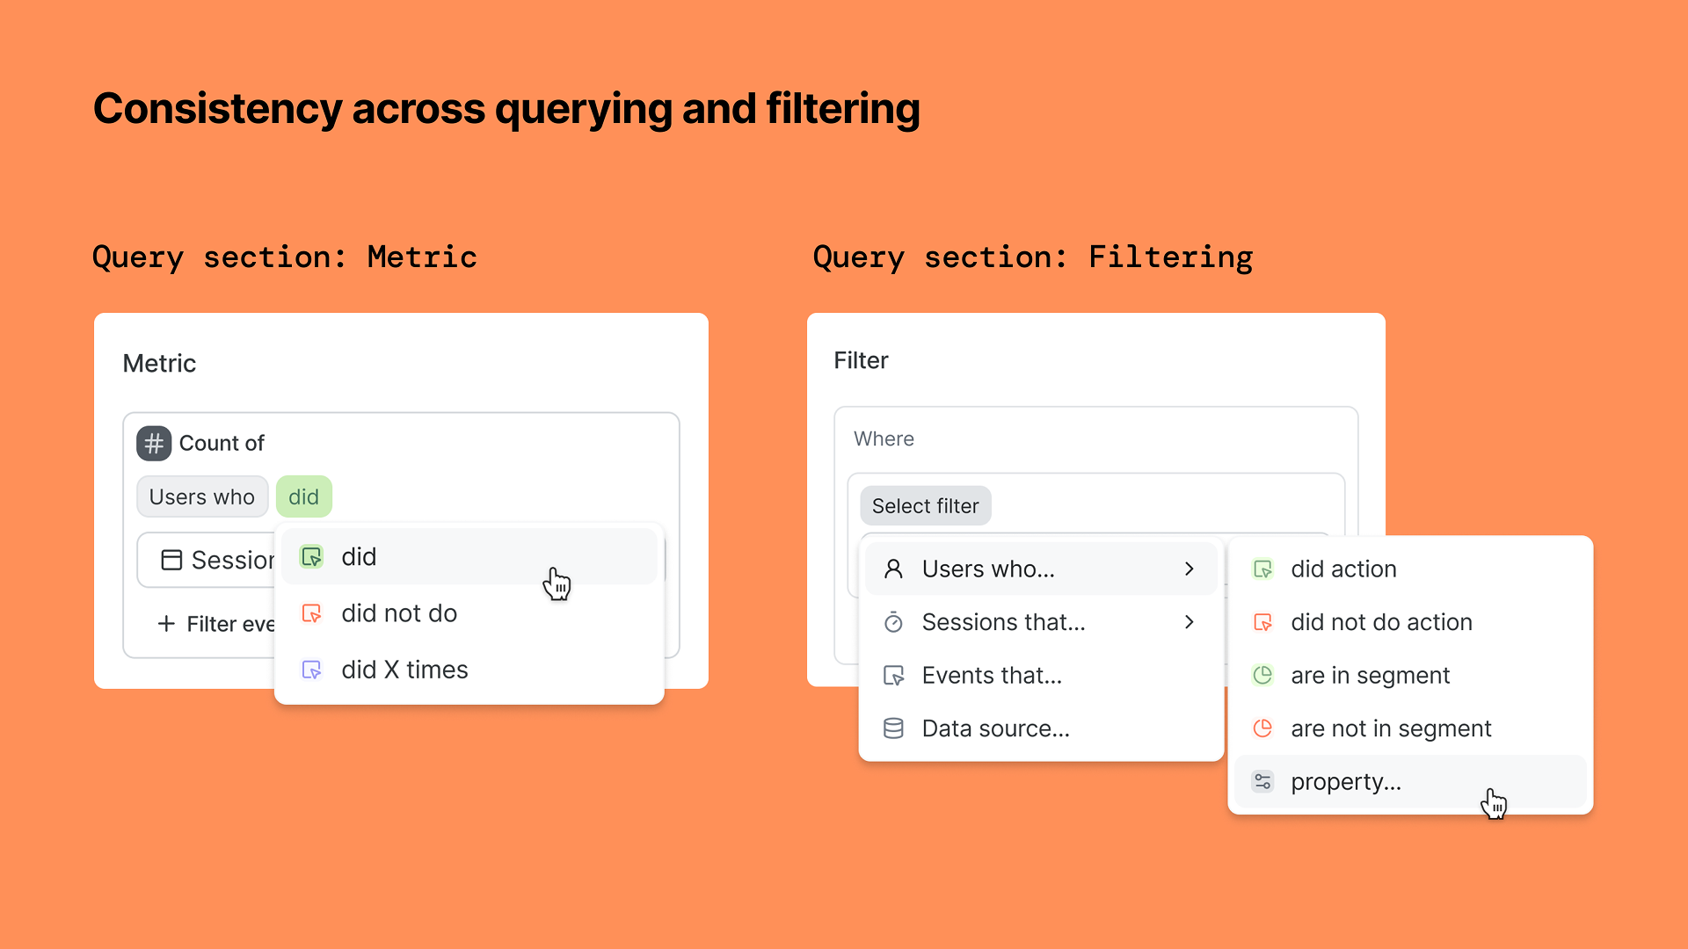Viewport: 1688px width, 949px height.
Task: Expand the Users who submenu chevron
Action: (x=1190, y=569)
